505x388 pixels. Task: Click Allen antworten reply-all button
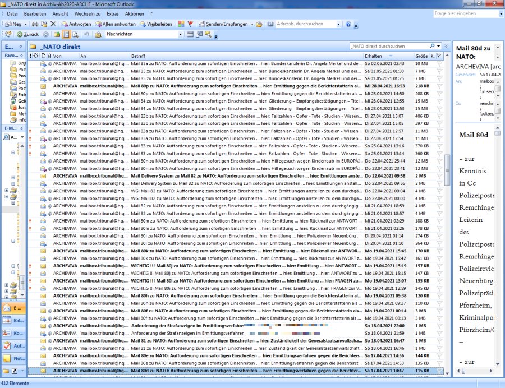pyautogui.click(x=115, y=24)
